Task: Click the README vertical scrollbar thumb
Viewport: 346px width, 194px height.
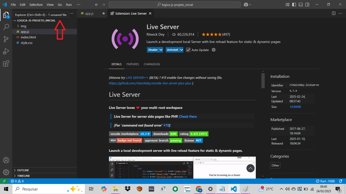Action: tap(263, 81)
